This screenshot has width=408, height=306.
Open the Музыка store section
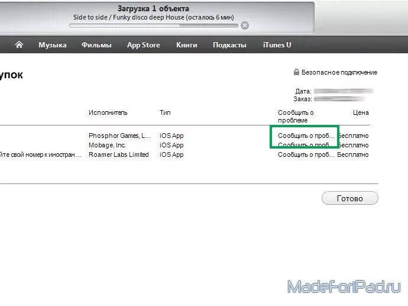(52, 45)
